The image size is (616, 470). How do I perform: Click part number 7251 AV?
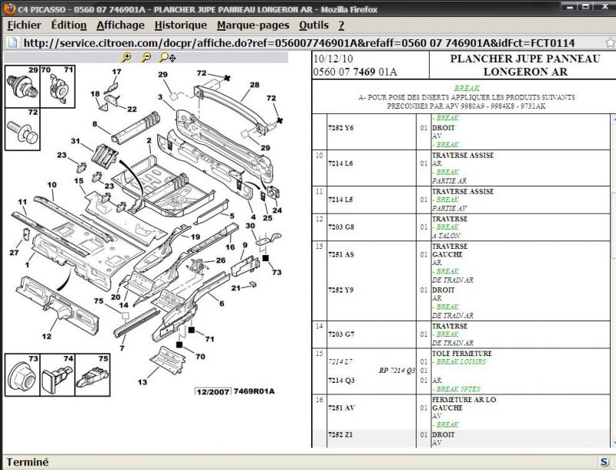pos(341,408)
